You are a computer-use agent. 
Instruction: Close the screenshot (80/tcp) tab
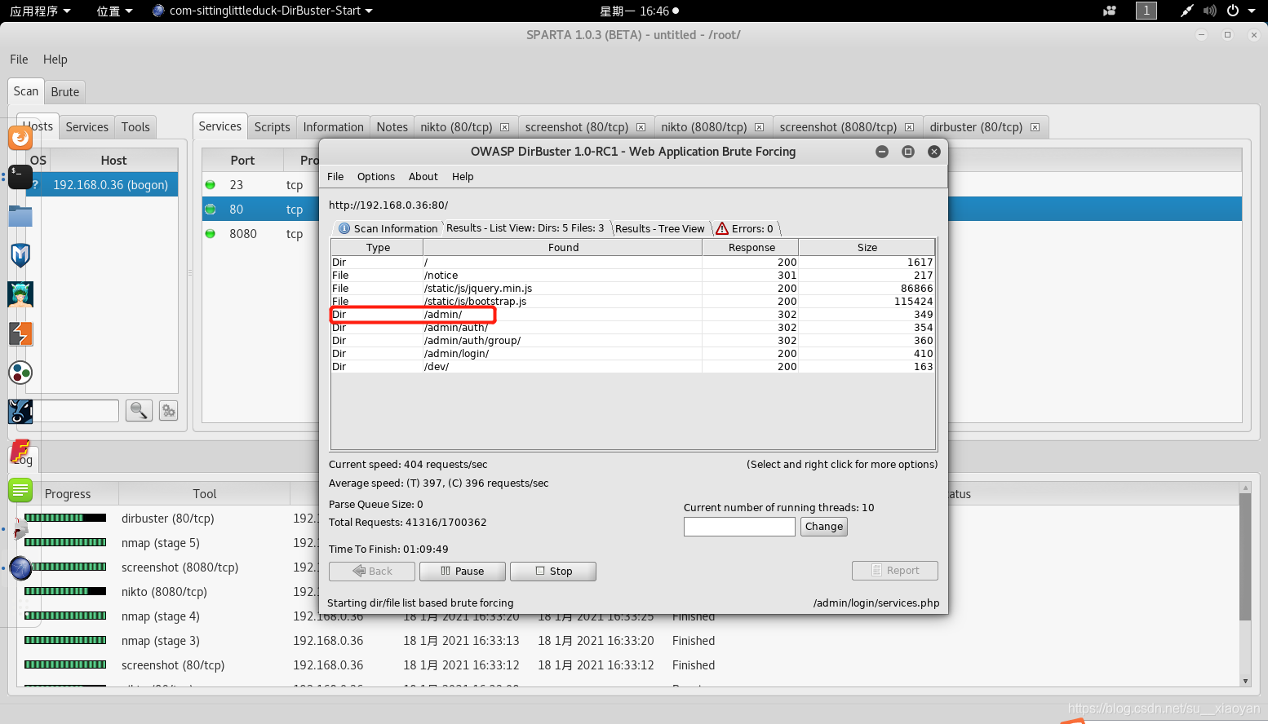click(641, 127)
